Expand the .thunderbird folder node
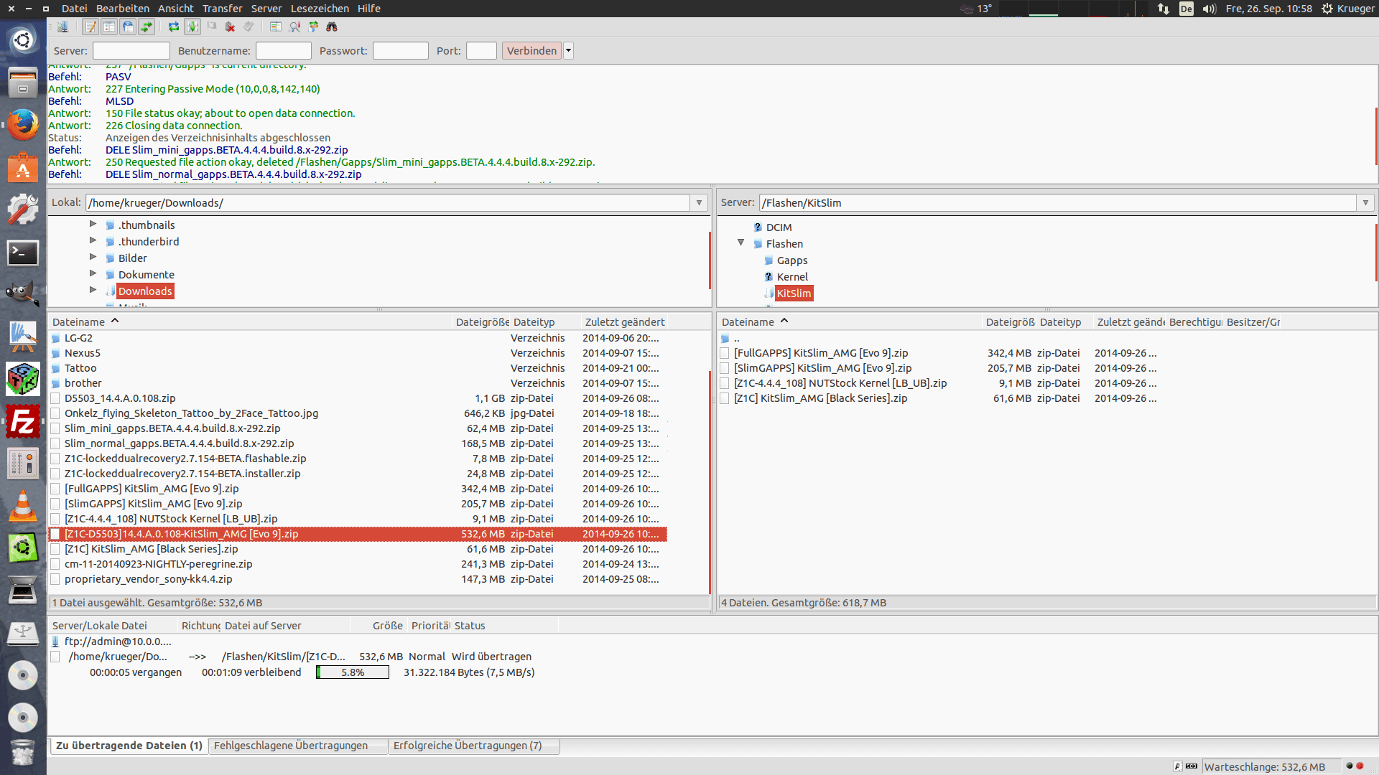Screen dimensions: 1379x775 [x=93, y=240]
